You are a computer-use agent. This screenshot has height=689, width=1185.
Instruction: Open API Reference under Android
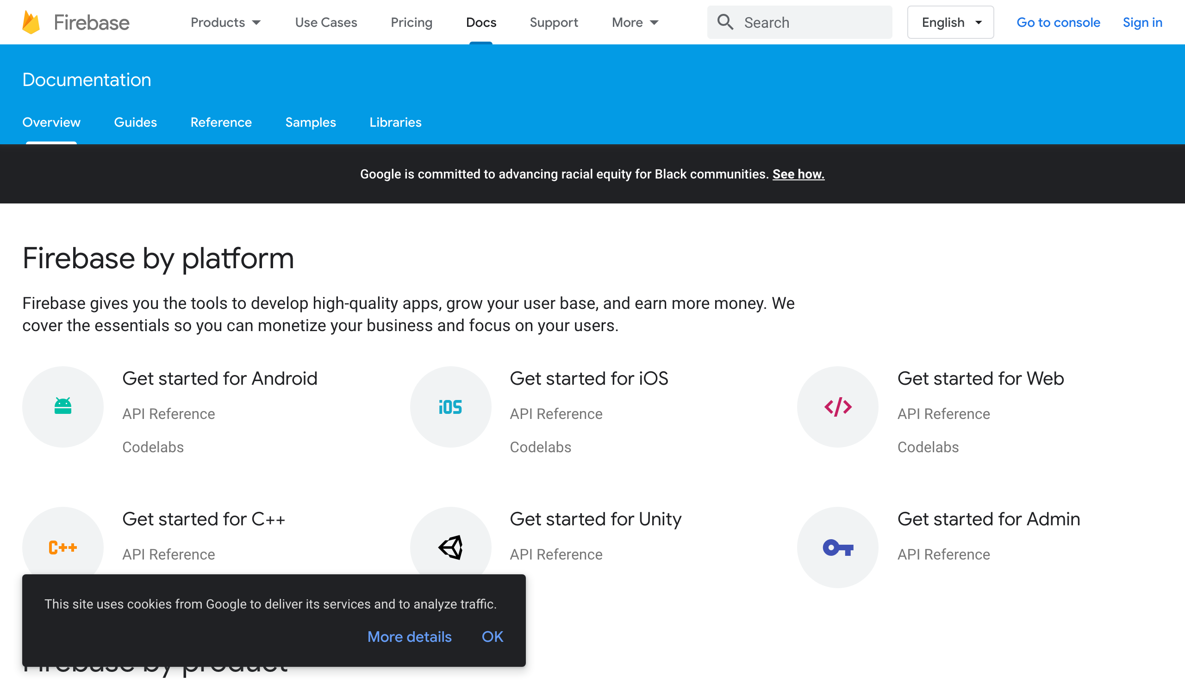coord(168,414)
